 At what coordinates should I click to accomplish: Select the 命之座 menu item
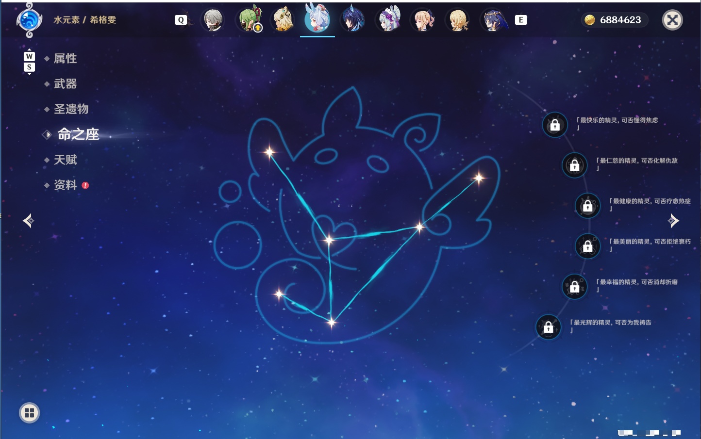[78, 134]
